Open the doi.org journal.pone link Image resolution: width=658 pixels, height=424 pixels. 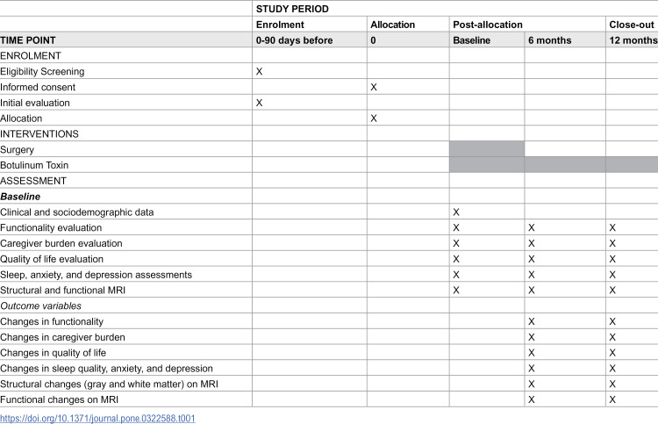(x=97, y=418)
